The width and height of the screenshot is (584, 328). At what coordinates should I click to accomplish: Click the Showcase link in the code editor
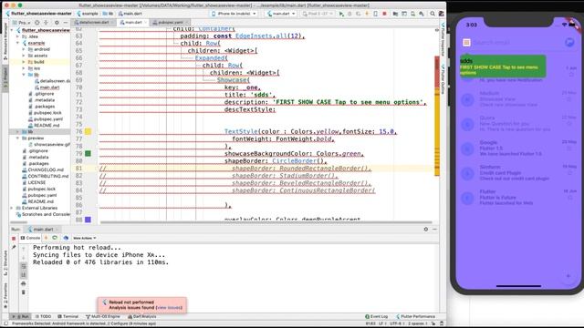coord(233,80)
